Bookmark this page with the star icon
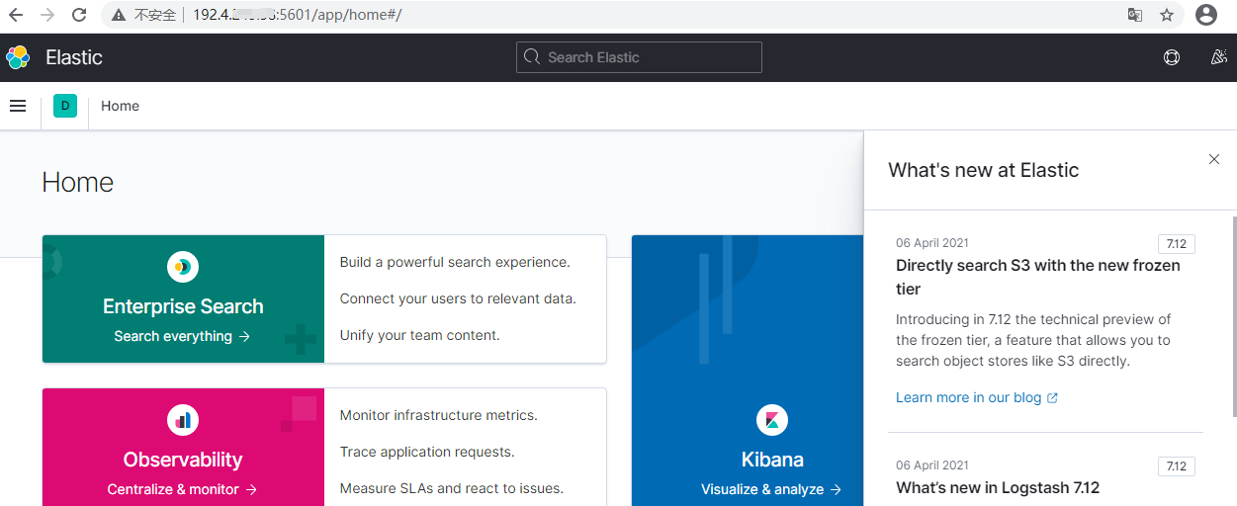 (x=1167, y=15)
